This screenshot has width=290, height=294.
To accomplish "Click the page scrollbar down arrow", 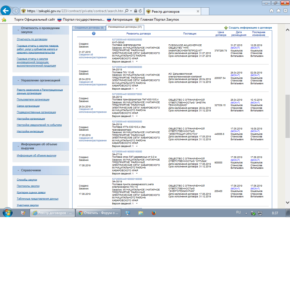I will click(x=287, y=202).
